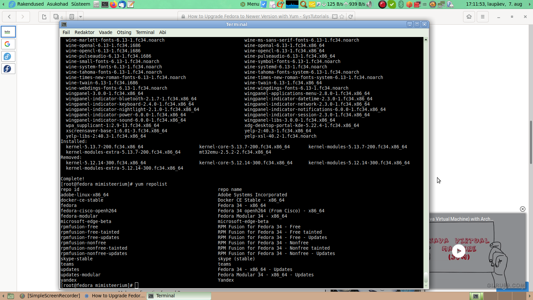Open the Otsing menu in Terminal
533x300 pixels.
[124, 32]
